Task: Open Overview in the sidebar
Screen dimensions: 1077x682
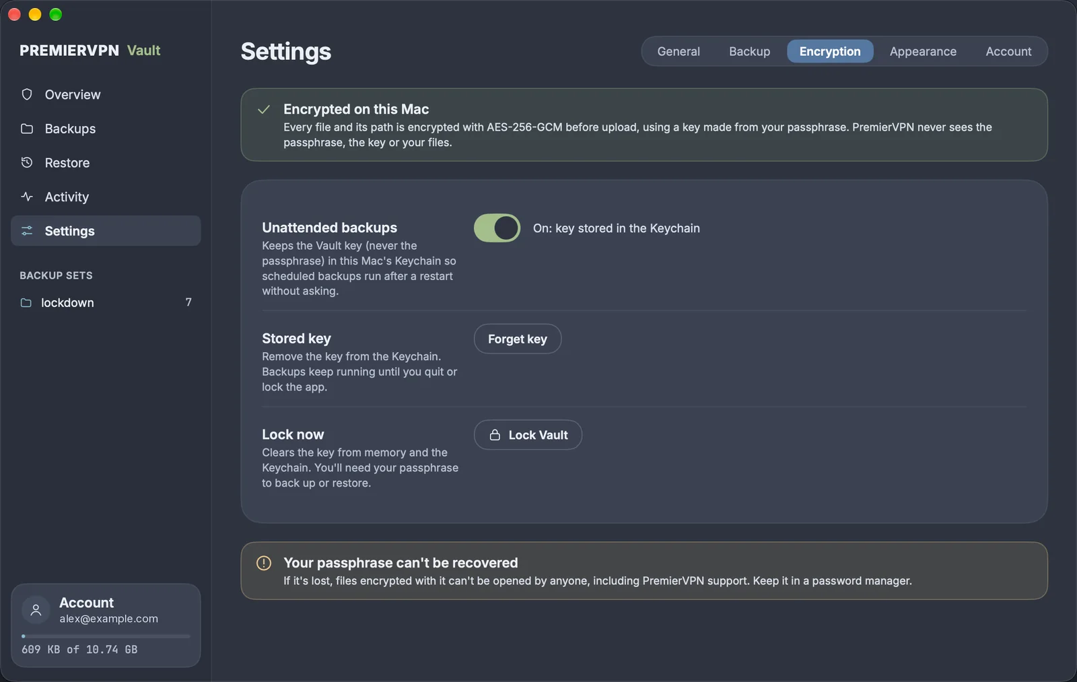Action: 106,94
